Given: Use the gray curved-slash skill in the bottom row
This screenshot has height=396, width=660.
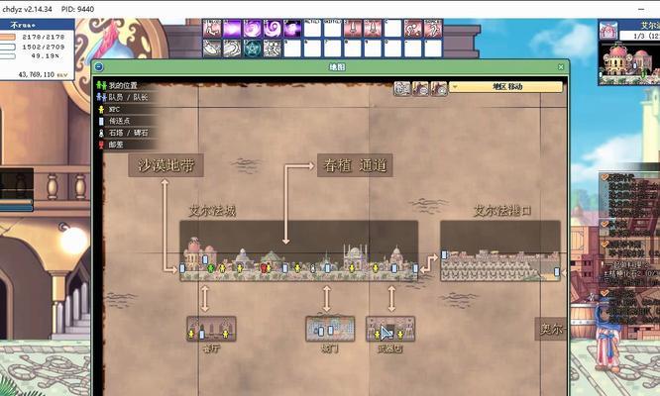Looking at the screenshot, I should (232, 49).
